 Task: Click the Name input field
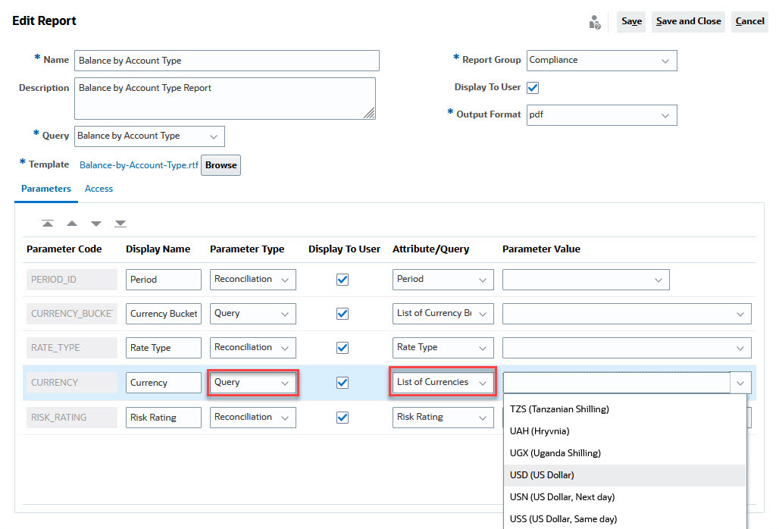[x=227, y=61]
